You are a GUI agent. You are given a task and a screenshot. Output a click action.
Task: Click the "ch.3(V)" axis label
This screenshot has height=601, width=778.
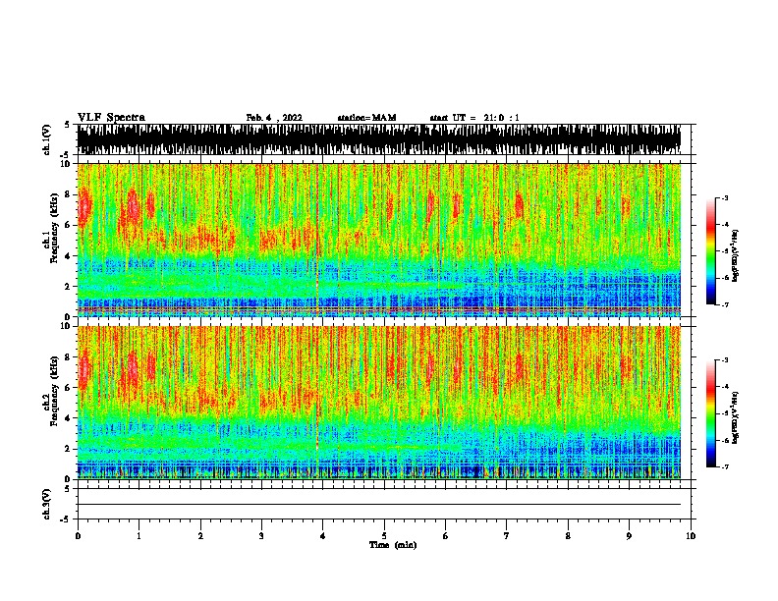[47, 504]
